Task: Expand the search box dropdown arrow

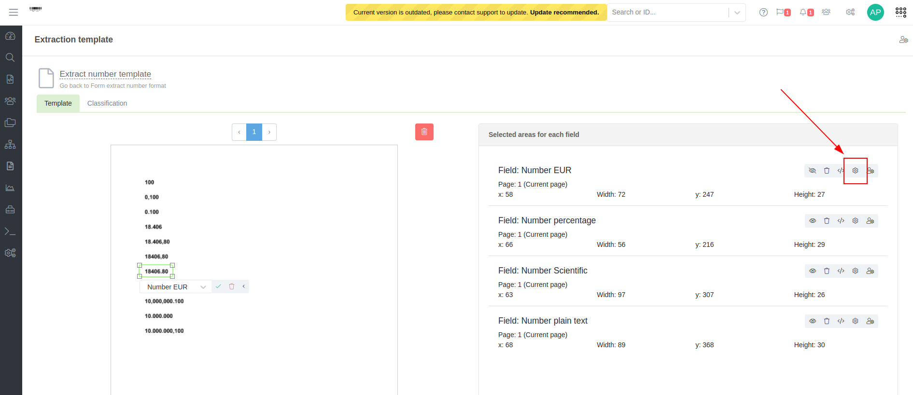Action: pos(737,13)
